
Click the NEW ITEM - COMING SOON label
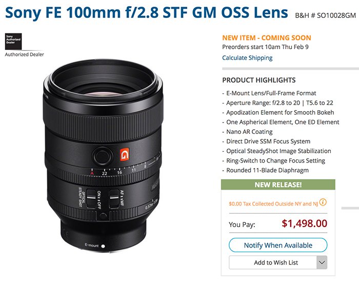click(x=267, y=38)
